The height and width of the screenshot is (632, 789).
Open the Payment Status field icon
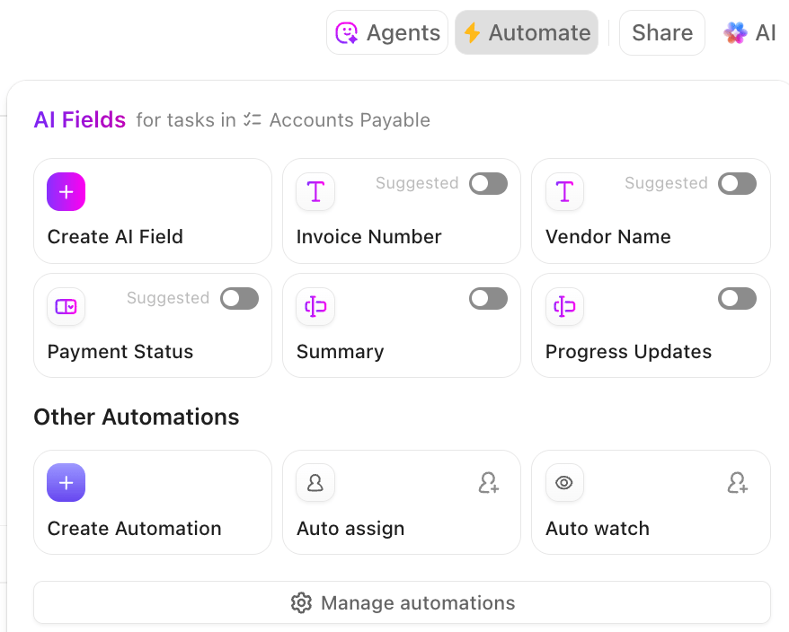coord(66,306)
